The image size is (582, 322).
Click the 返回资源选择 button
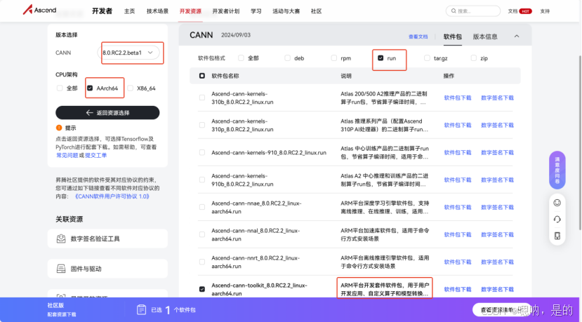[107, 112]
